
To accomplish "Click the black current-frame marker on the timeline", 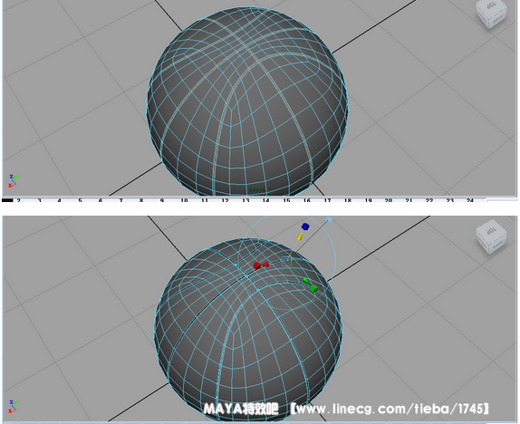I will [x=7, y=200].
